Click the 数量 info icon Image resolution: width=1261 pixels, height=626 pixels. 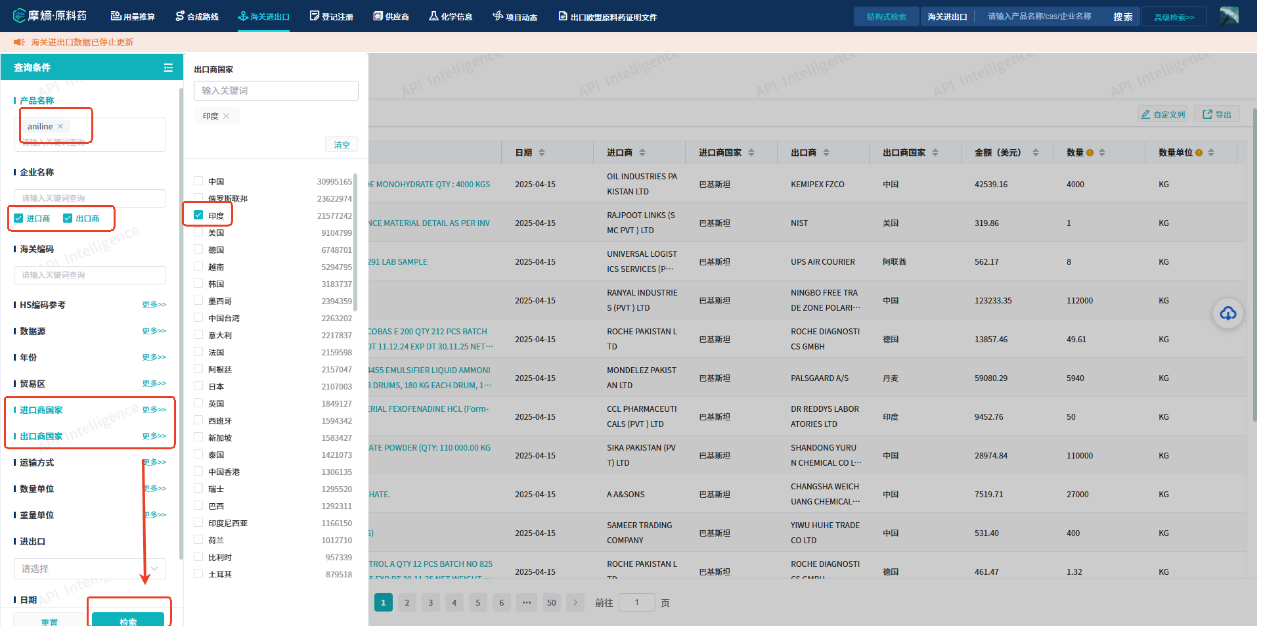(x=1090, y=152)
